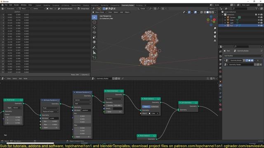The width and height of the screenshot is (264, 148).
Task: Click the Blender logo menu icon
Action: click(2, 5)
